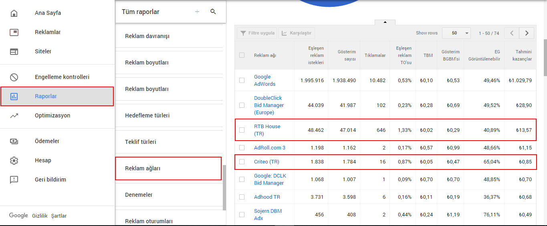This screenshot has width=547, height=226.
Task: Click the search magnifier in reports panel
Action: (x=213, y=12)
